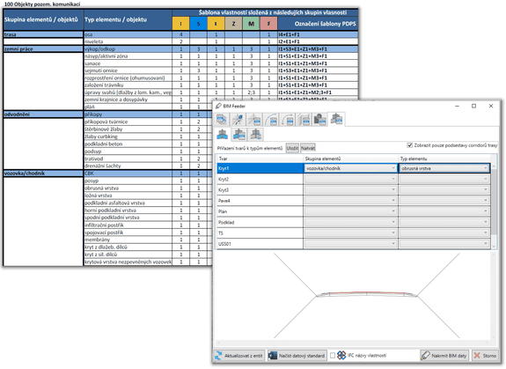The width and height of the screenshot is (506, 369).
Task: Open Typ elementu dropdown showing obrusná vrstva
Action: (x=444, y=168)
